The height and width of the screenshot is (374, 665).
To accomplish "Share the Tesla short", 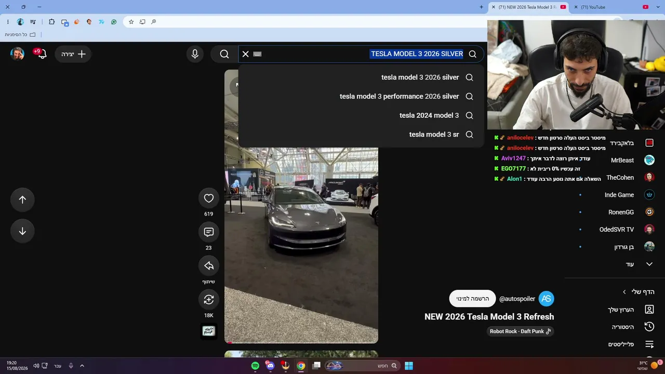I will tap(209, 266).
